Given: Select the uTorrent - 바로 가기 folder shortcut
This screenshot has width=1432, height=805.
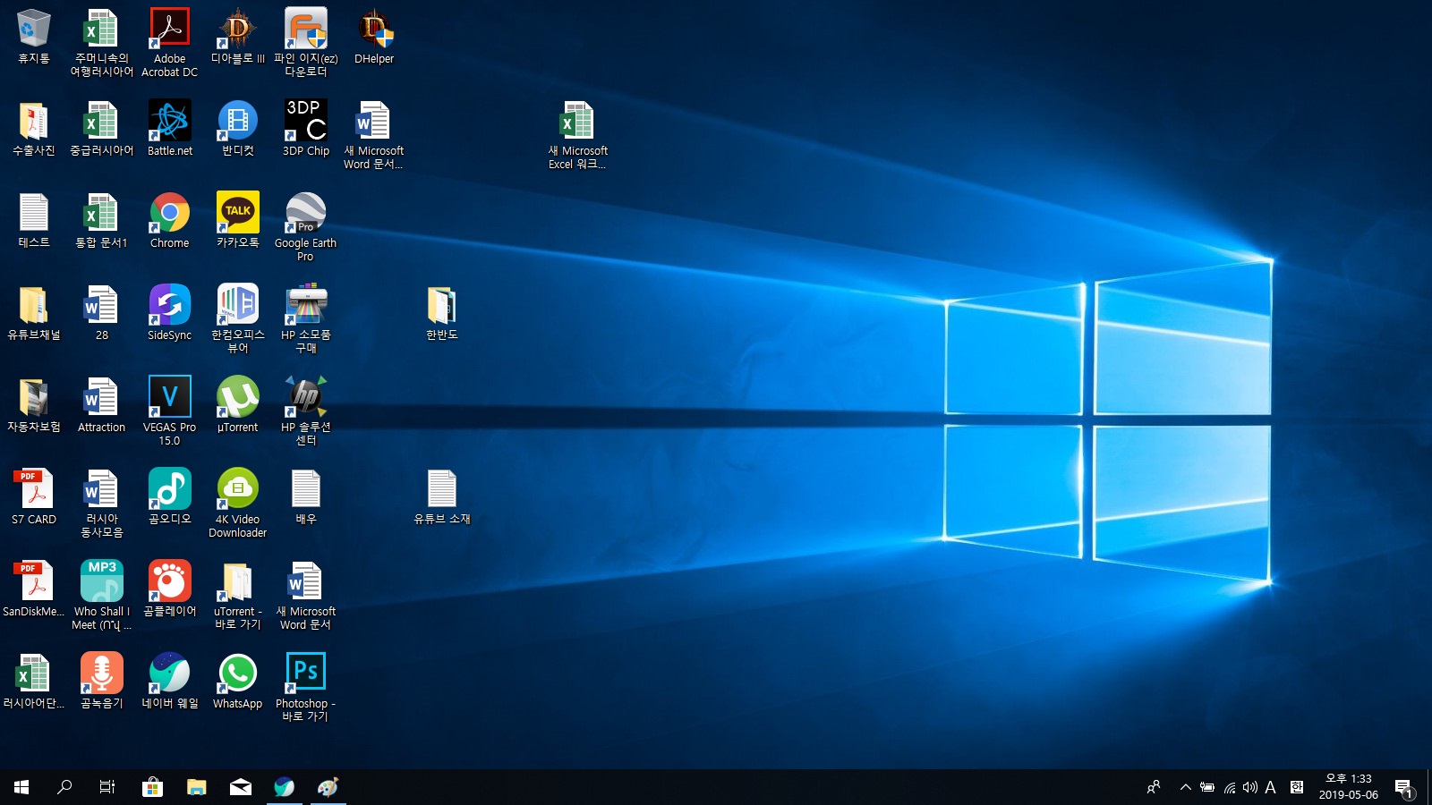Looking at the screenshot, I should pyautogui.click(x=238, y=595).
